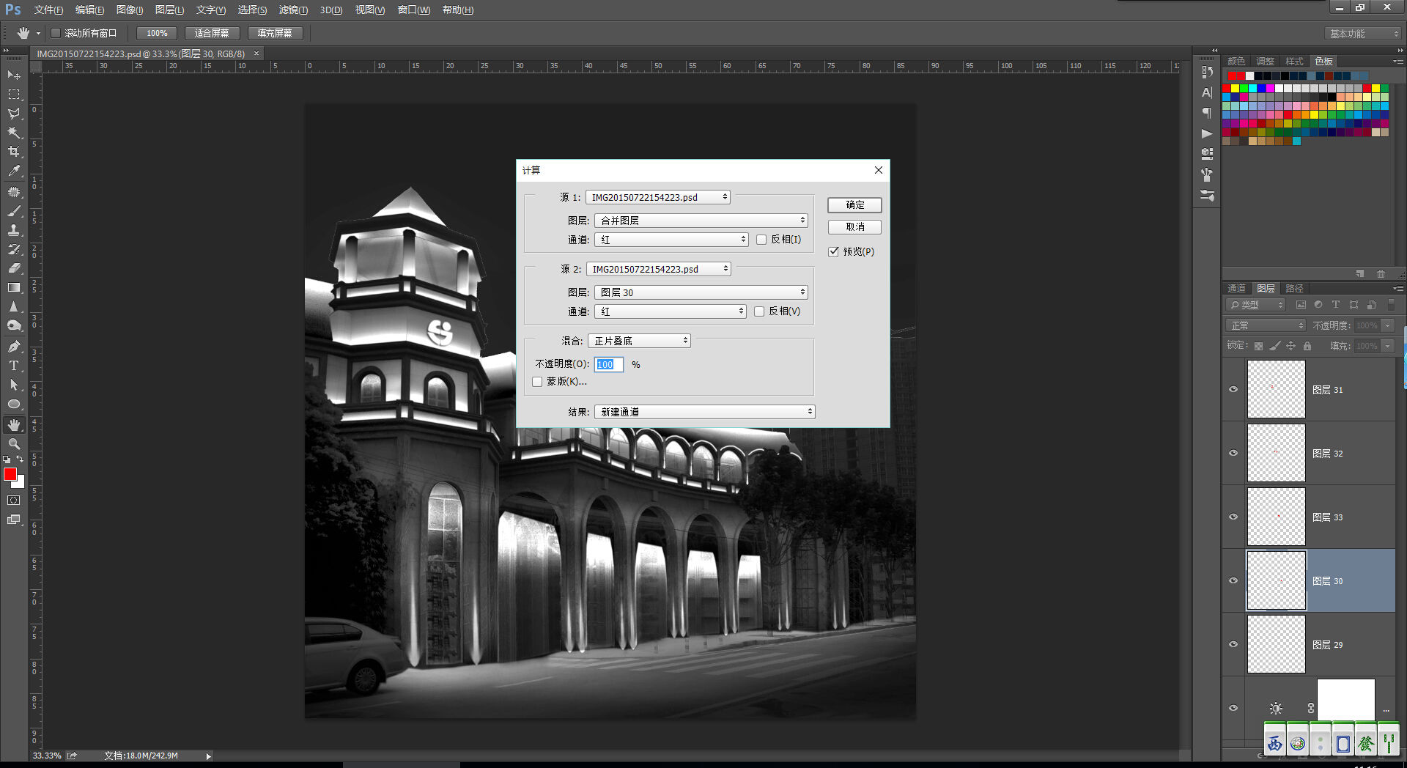
Task: Select the Gradient tool
Action: click(14, 287)
